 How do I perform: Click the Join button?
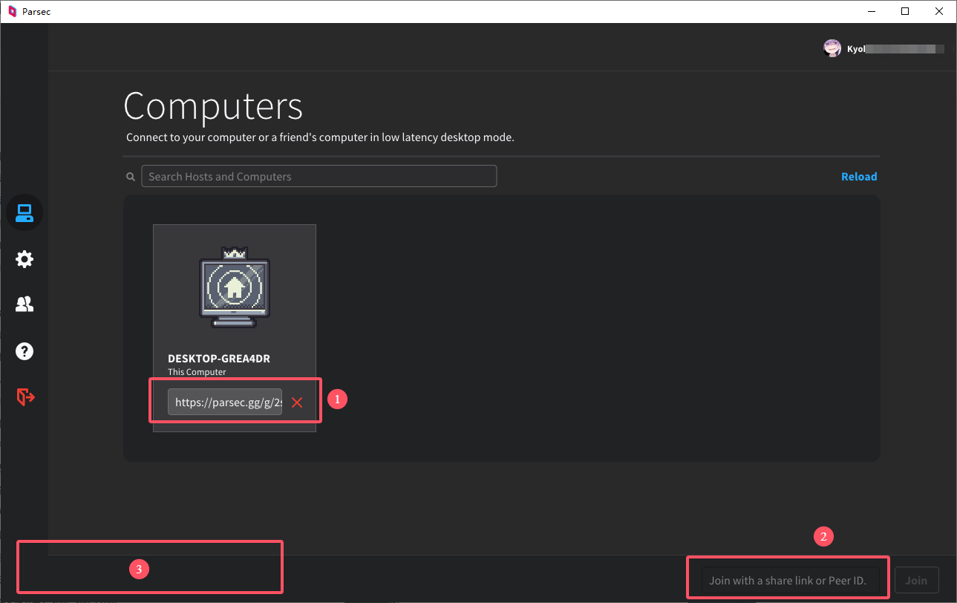pyautogui.click(x=916, y=580)
